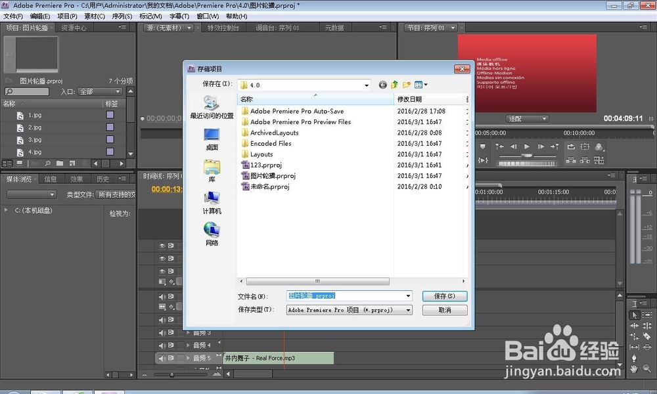Screen dimensions: 657x394
Task: Open the Trim monitor button
Action: click(599, 160)
